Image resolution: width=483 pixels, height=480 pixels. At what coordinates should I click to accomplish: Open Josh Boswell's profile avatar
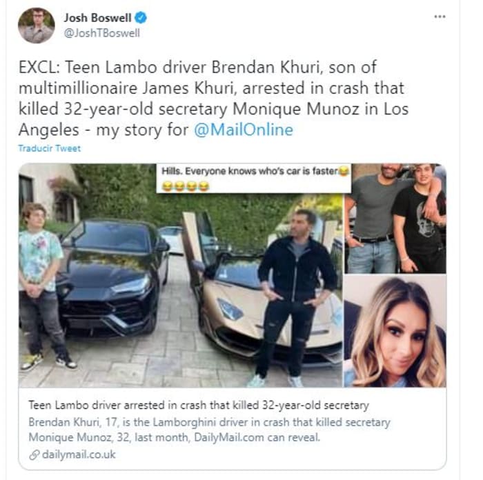tap(37, 26)
